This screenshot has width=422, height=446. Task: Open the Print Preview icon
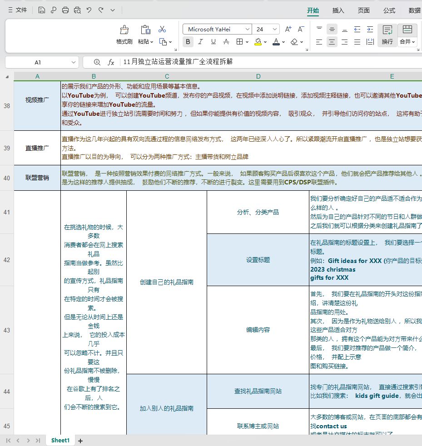77,10
